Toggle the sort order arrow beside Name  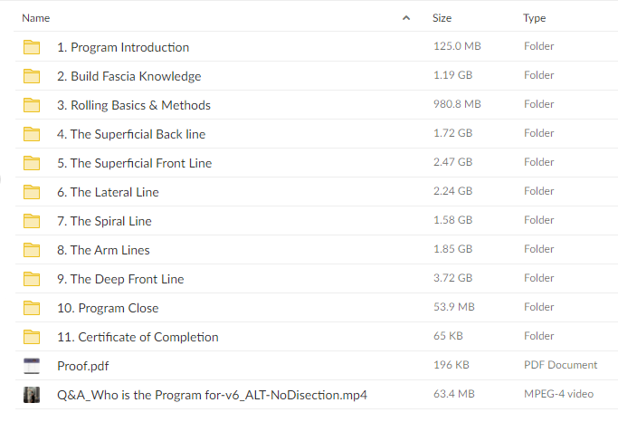click(406, 18)
